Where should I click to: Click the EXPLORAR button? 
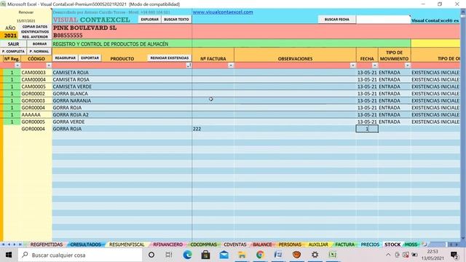pos(149,20)
